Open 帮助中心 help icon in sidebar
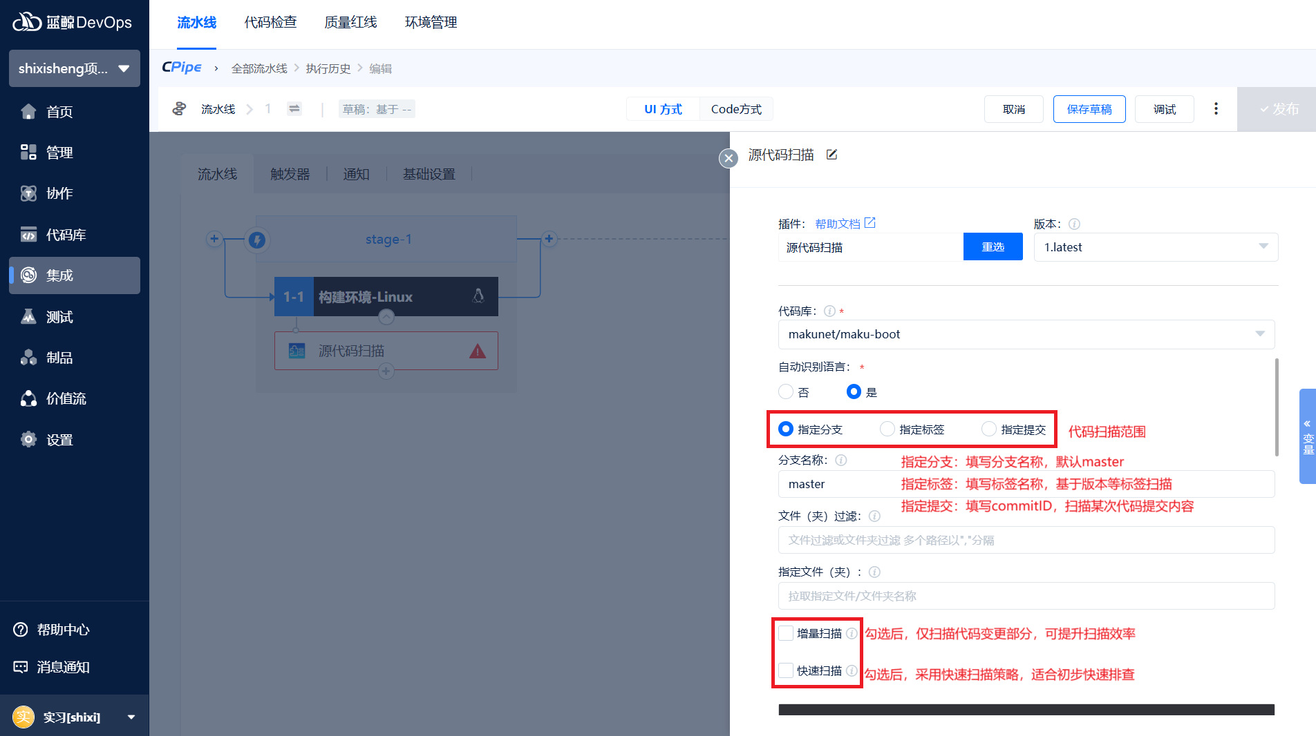 (21, 630)
